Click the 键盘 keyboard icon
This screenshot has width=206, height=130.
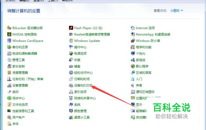(71, 66)
